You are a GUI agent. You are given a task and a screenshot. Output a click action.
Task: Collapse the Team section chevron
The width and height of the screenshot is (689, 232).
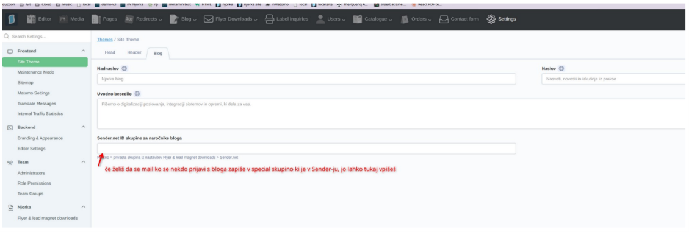click(84, 162)
